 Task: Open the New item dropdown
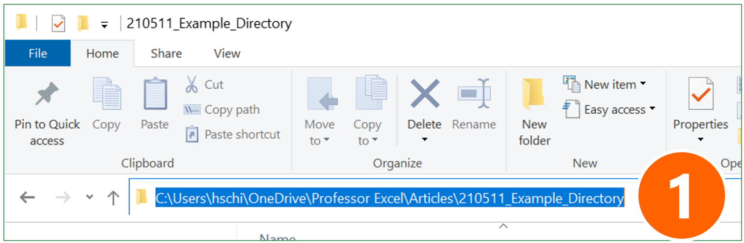[605, 85]
